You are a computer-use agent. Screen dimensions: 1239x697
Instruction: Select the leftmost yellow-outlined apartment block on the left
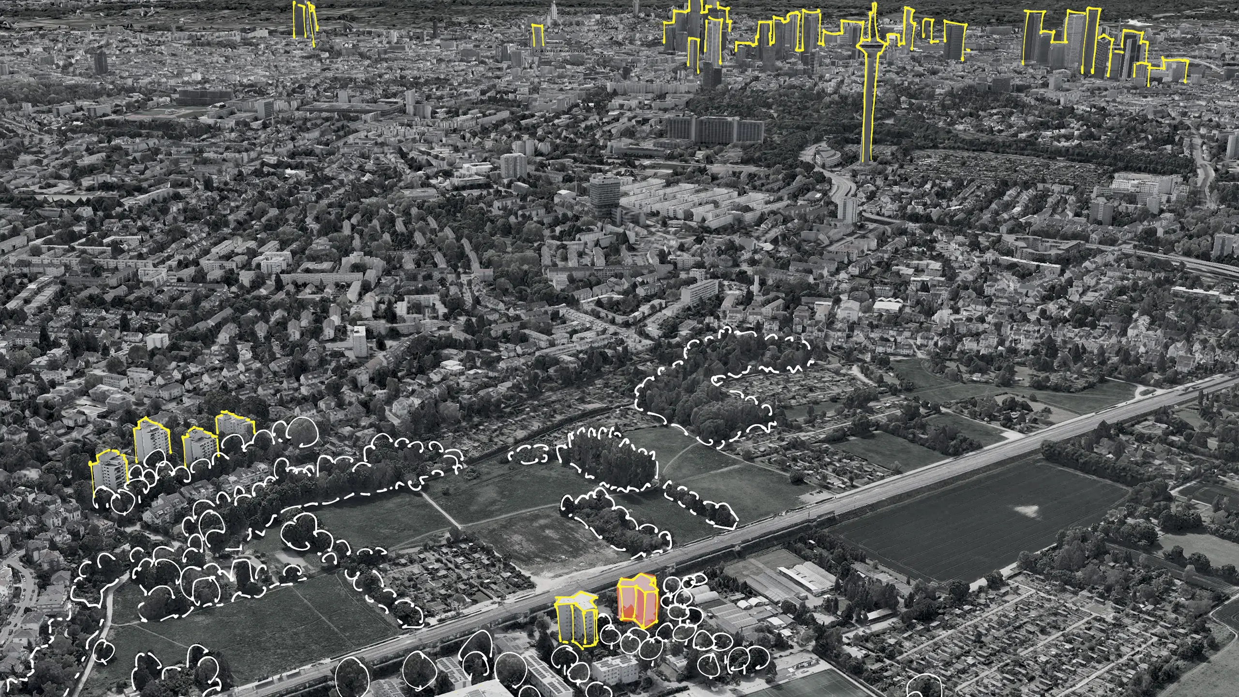(110, 470)
